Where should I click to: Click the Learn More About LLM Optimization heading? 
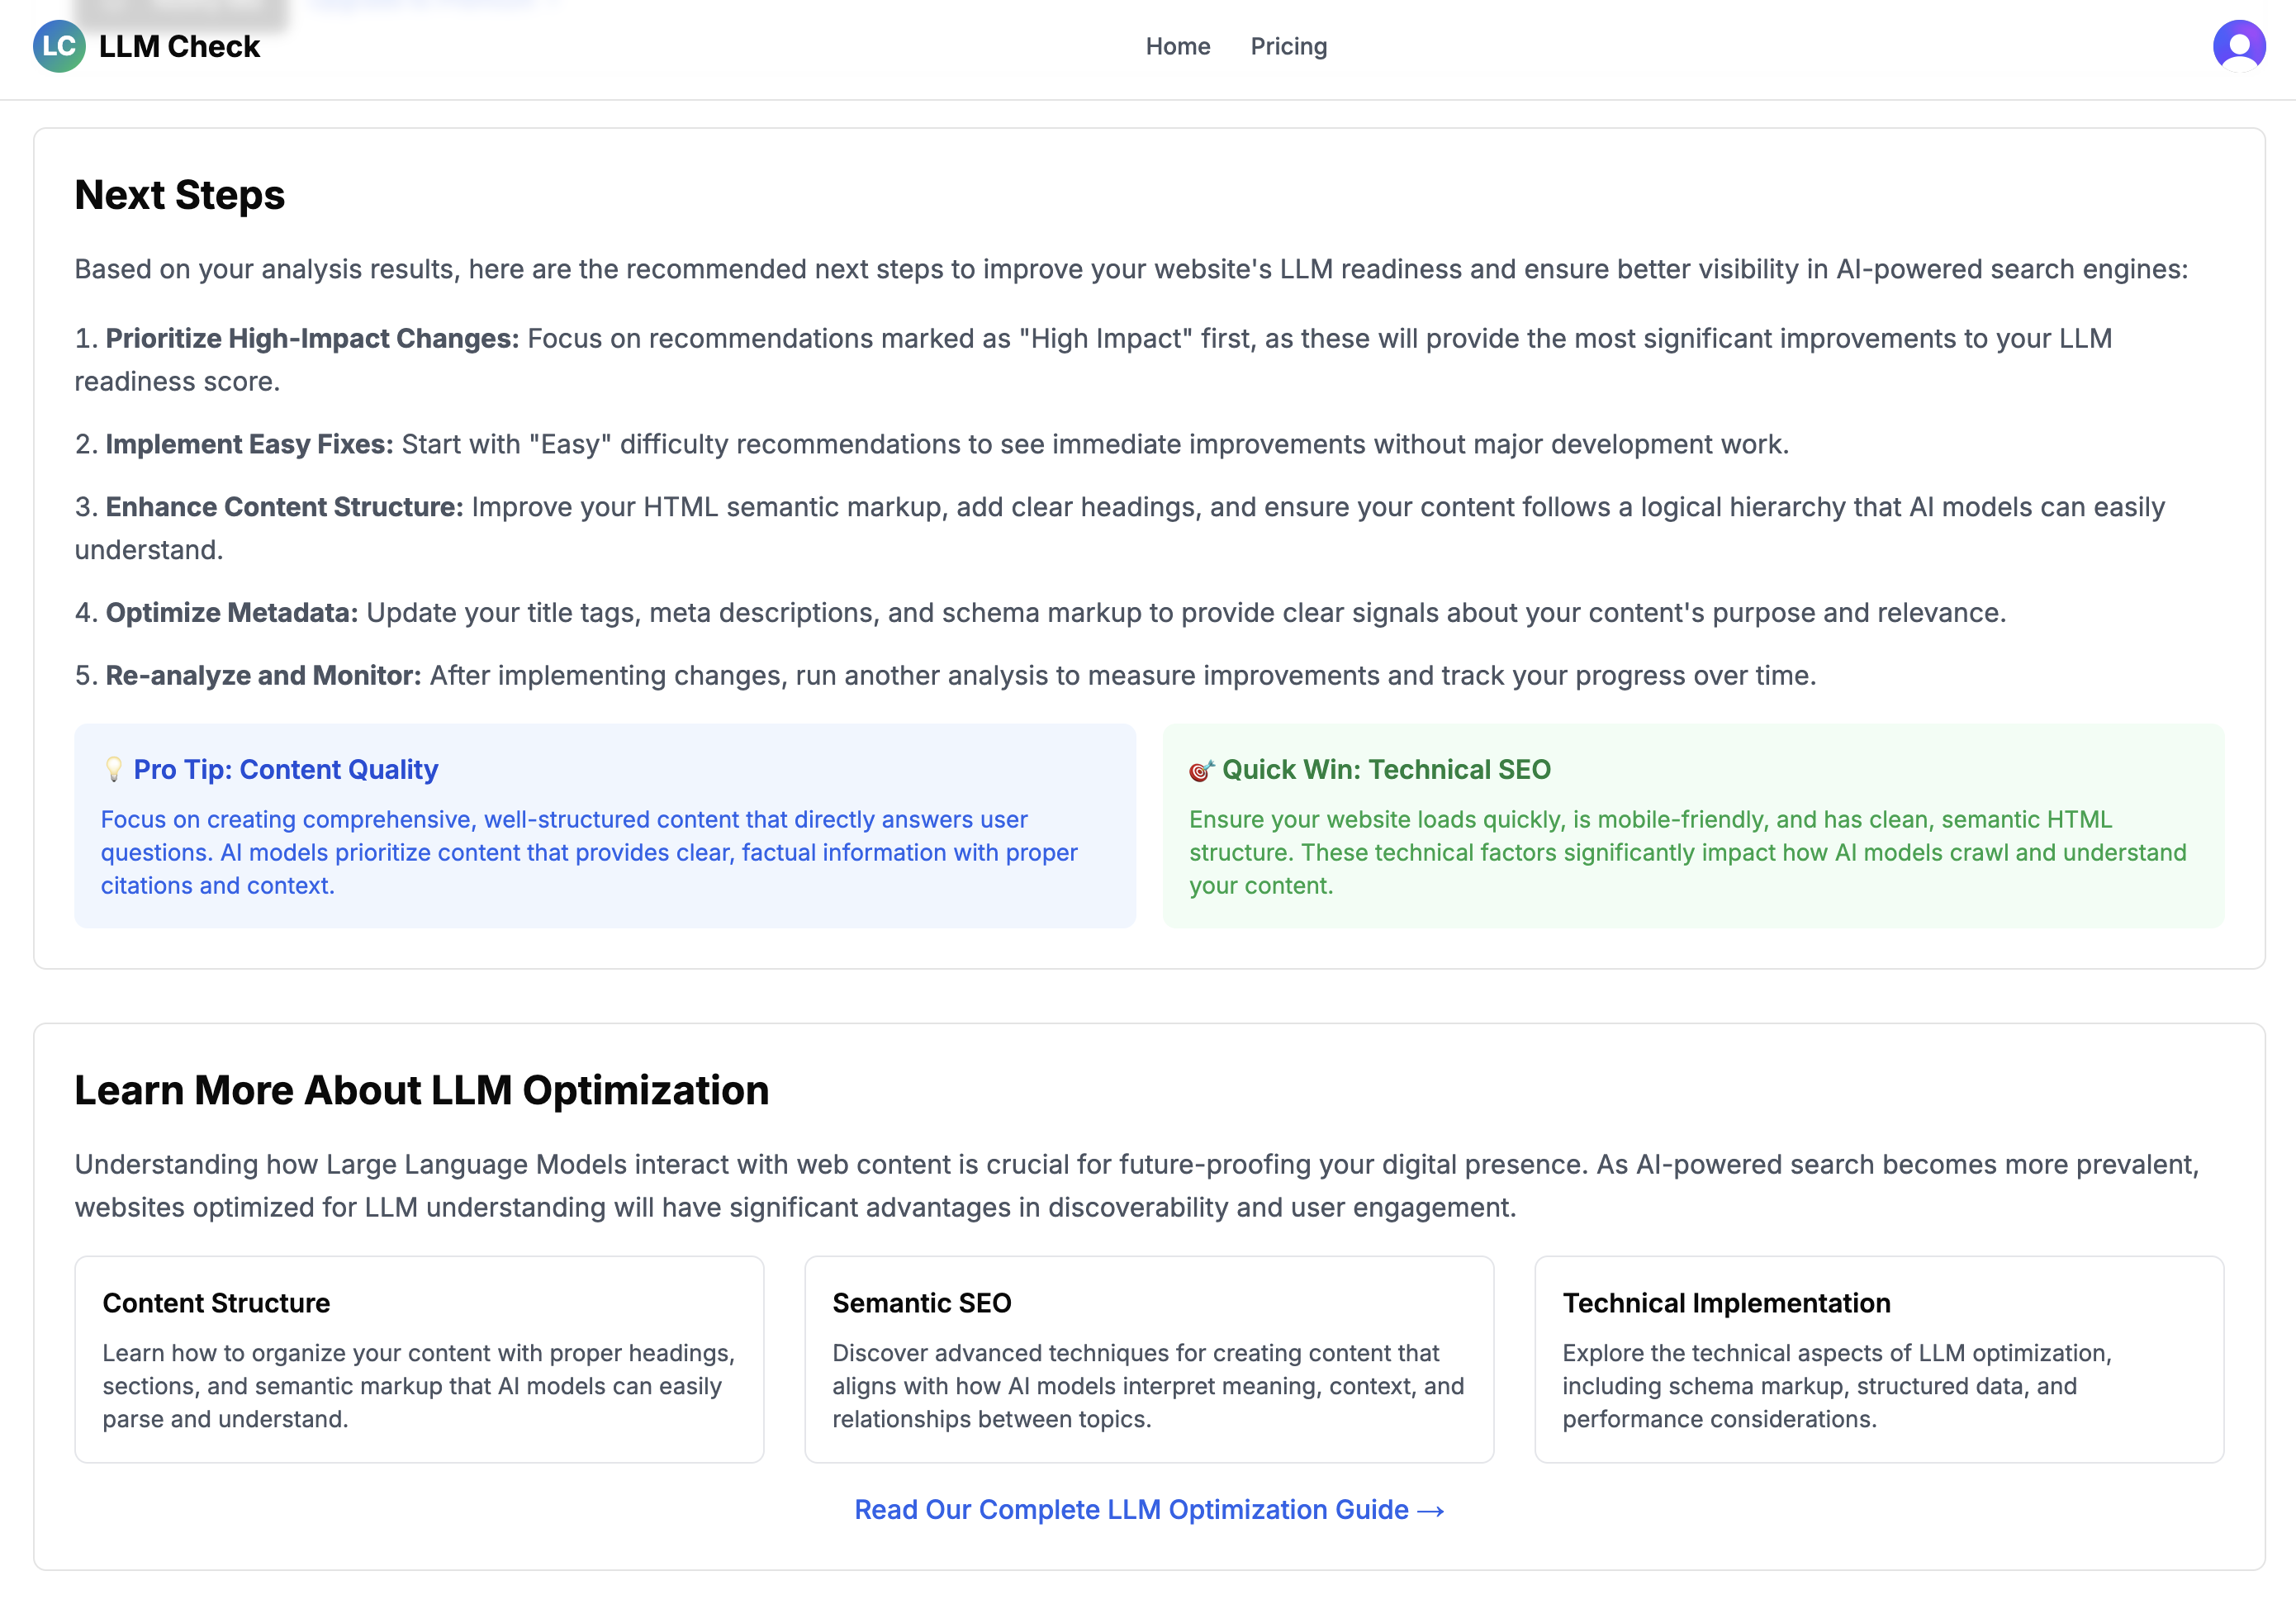point(421,1090)
